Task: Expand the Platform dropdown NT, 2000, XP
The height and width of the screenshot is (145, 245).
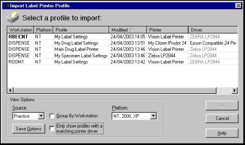Action: 154,116
